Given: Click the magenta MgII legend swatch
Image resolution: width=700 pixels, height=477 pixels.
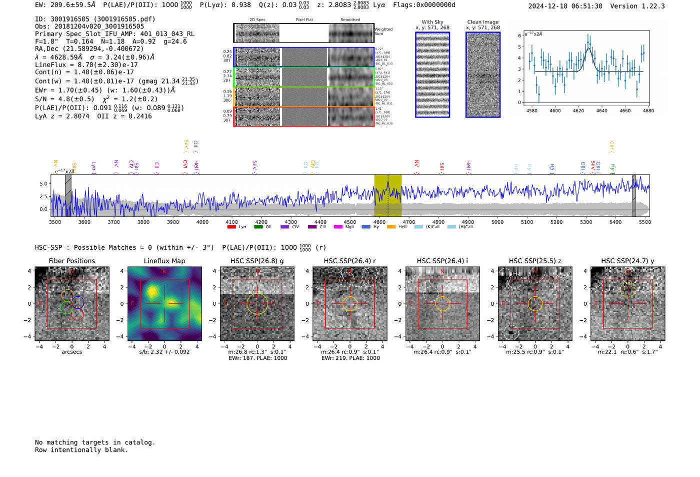Looking at the screenshot, I should pos(338,227).
